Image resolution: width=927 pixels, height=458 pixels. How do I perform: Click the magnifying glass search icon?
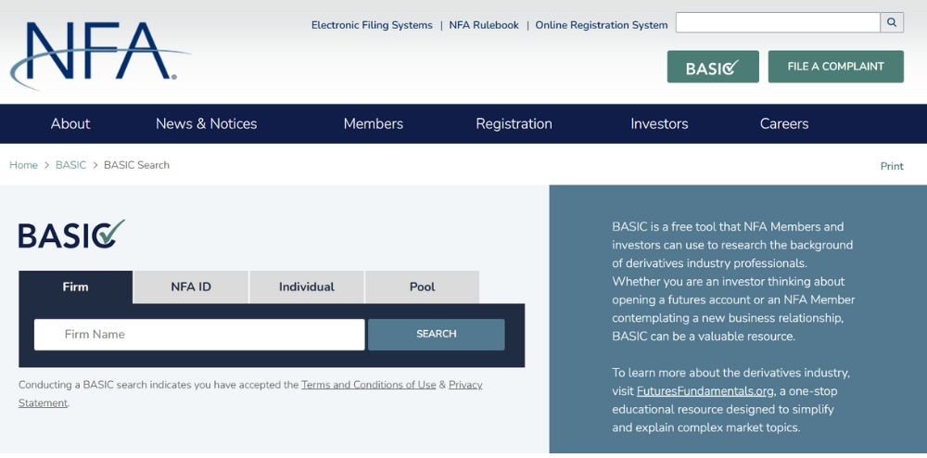coord(892,22)
